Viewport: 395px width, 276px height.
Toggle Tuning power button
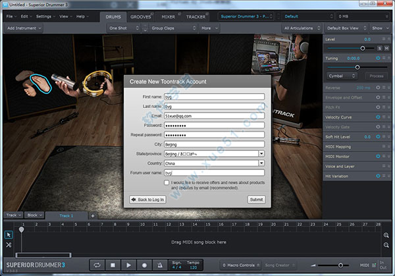(378, 58)
